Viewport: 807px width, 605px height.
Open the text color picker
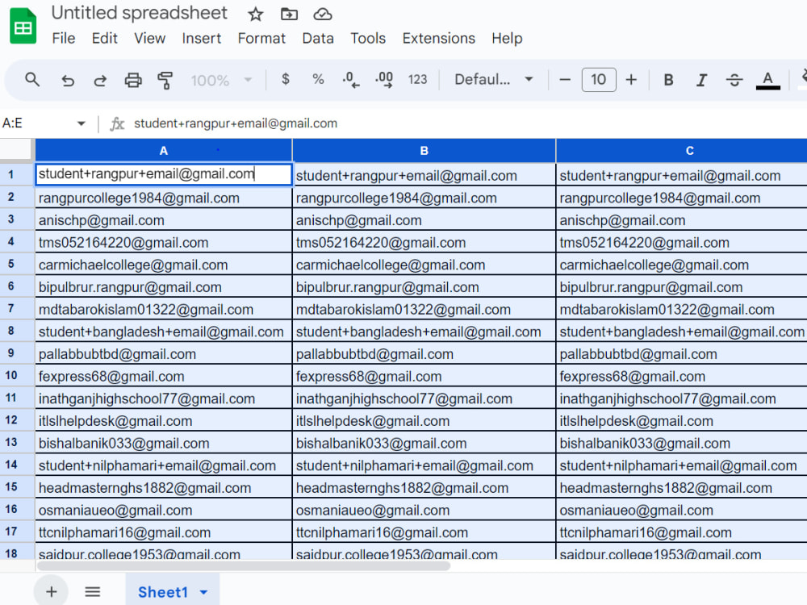pos(767,80)
